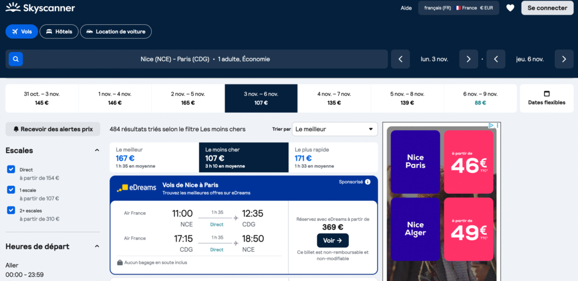
Task: Toggle the Direct flights checkbox
Action: (x=11, y=170)
